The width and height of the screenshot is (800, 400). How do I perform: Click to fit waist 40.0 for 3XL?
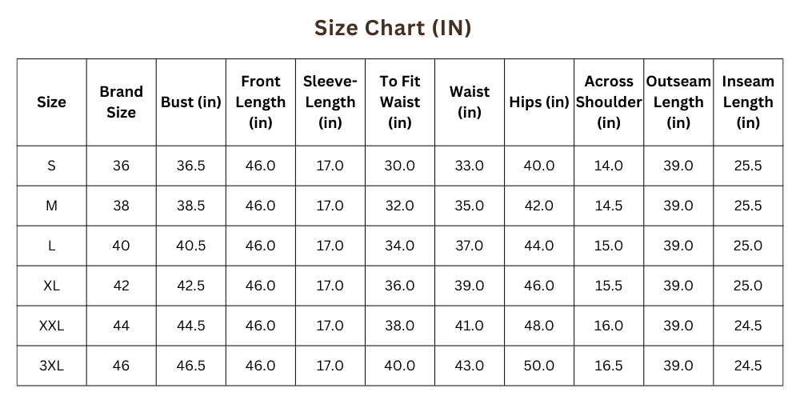(399, 366)
